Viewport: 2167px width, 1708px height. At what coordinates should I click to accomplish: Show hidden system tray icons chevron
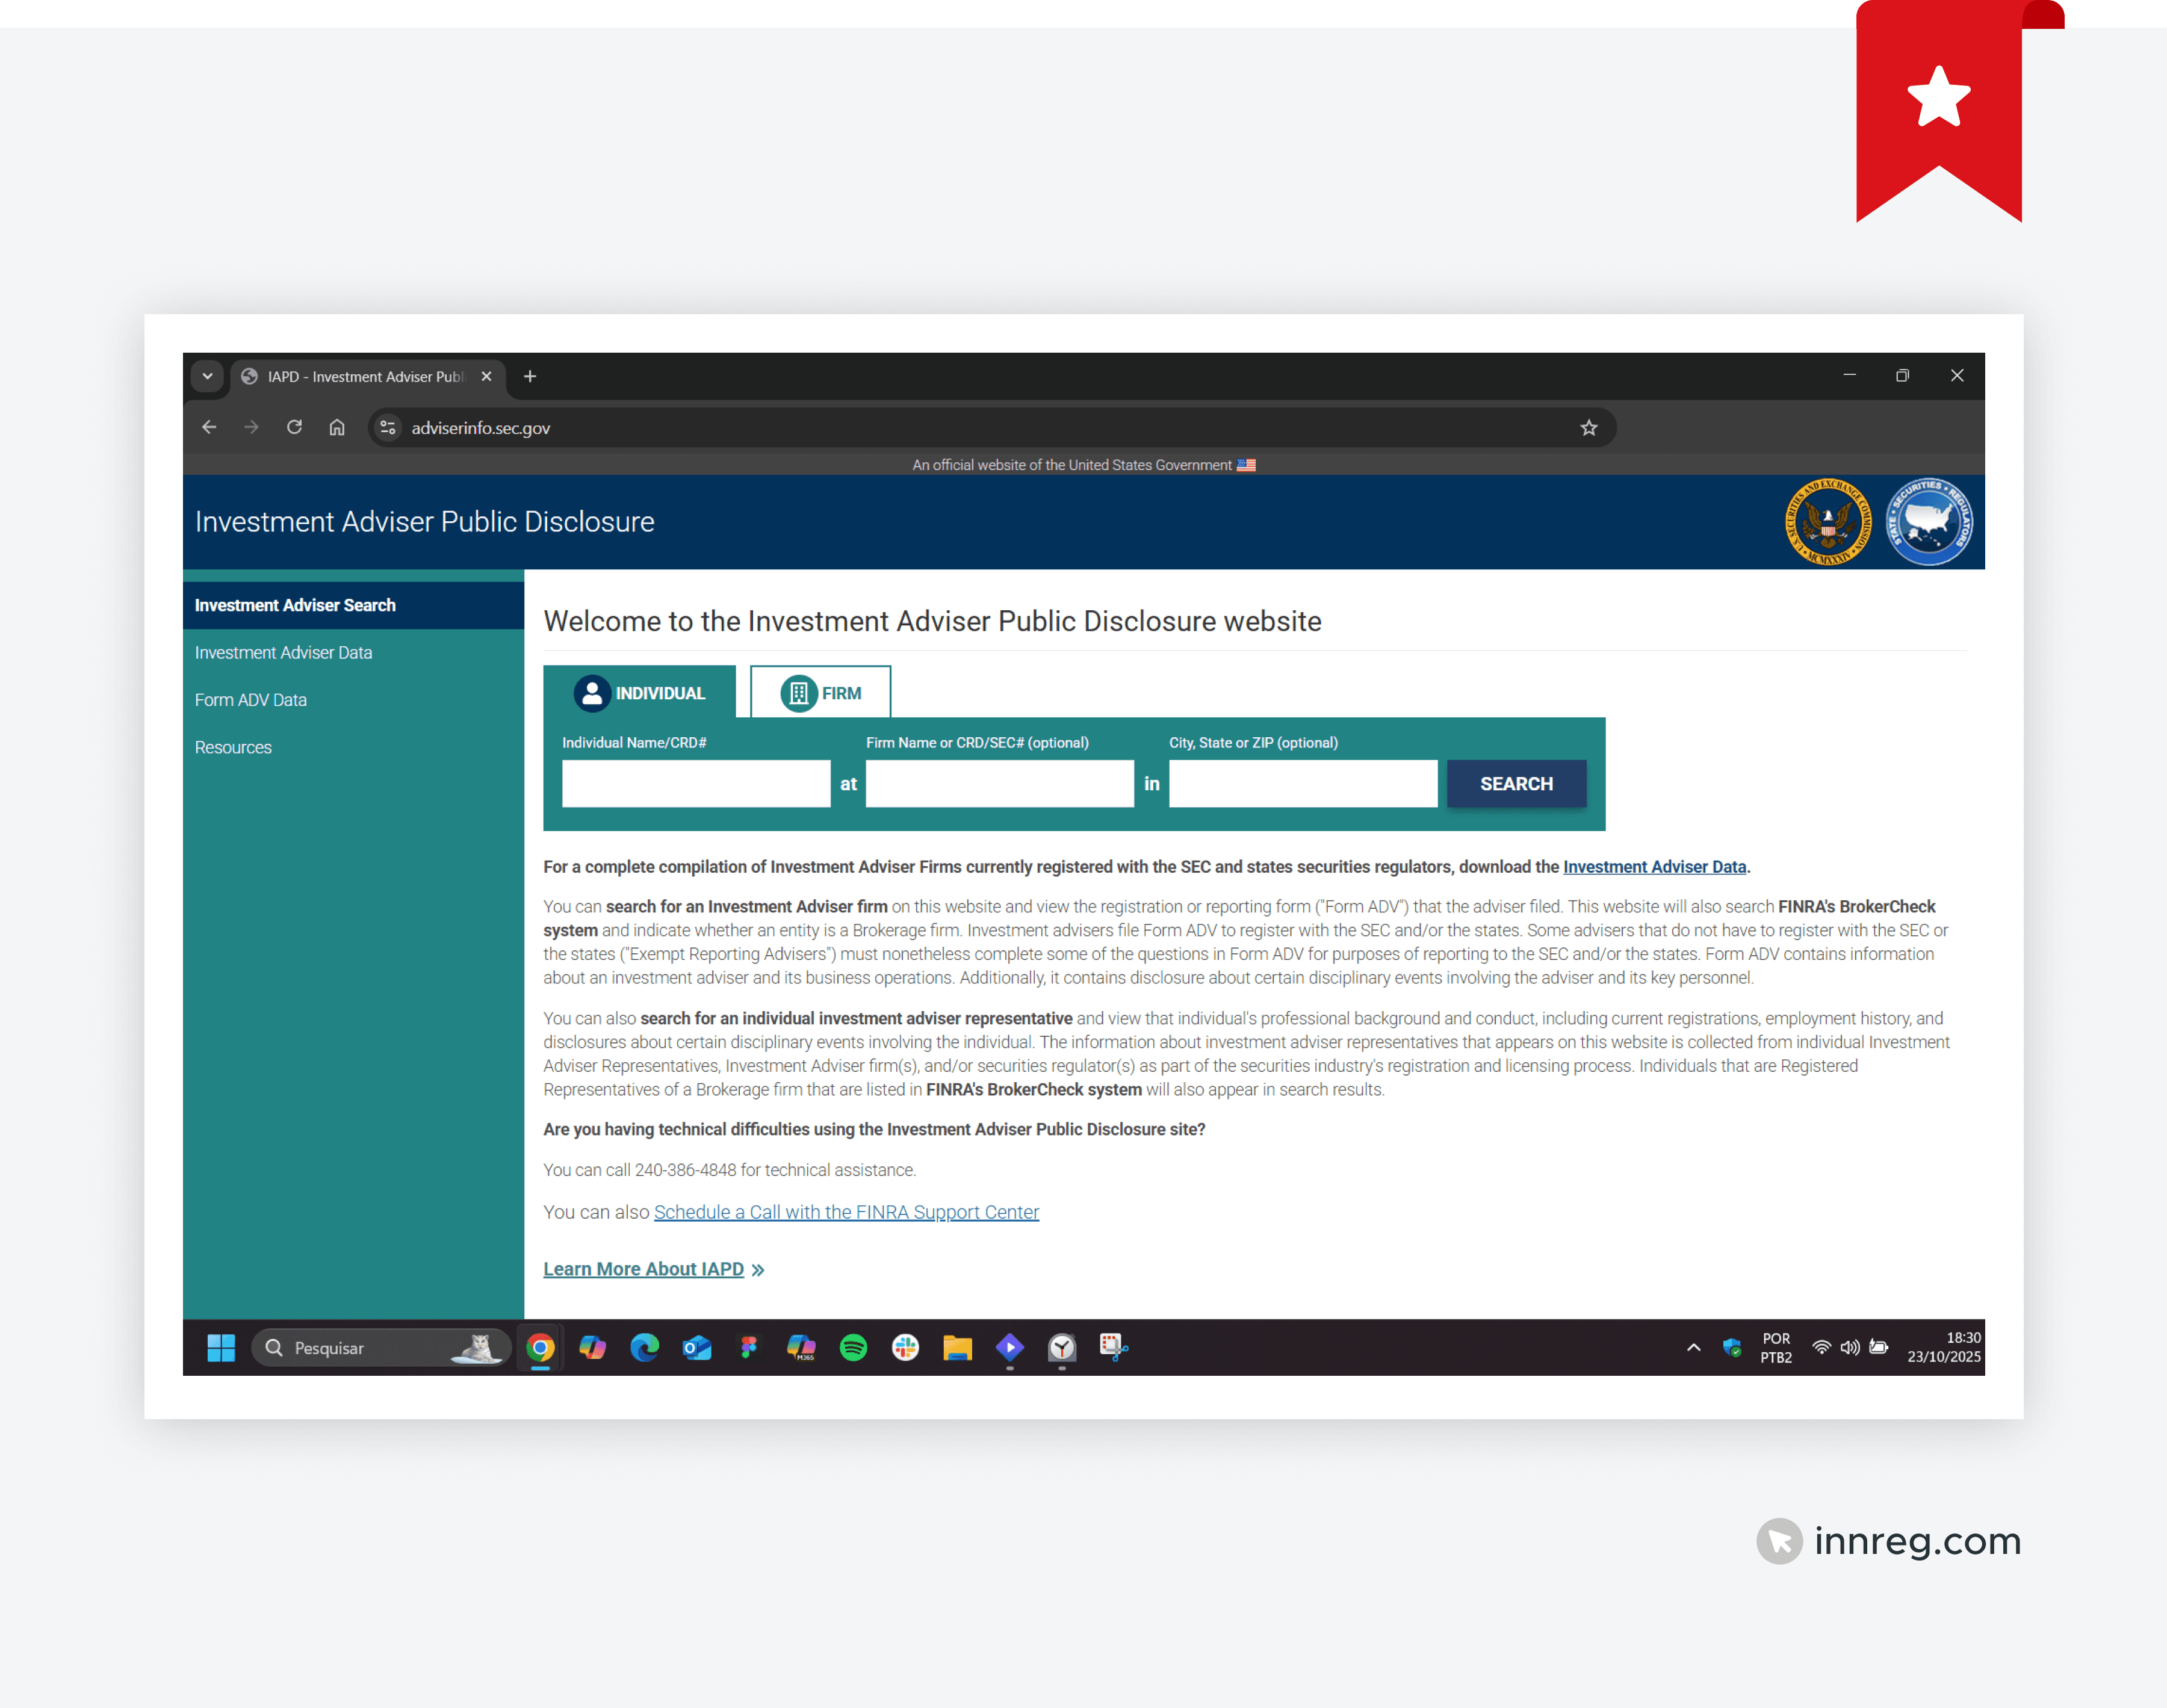pos(1693,1347)
